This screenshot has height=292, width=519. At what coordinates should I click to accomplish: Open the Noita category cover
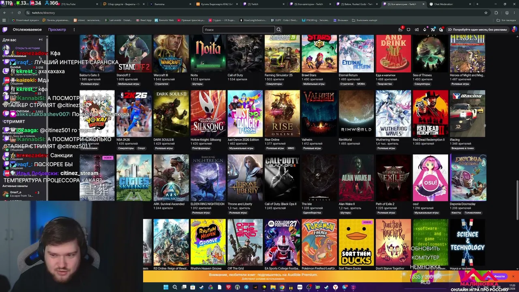[x=208, y=54]
